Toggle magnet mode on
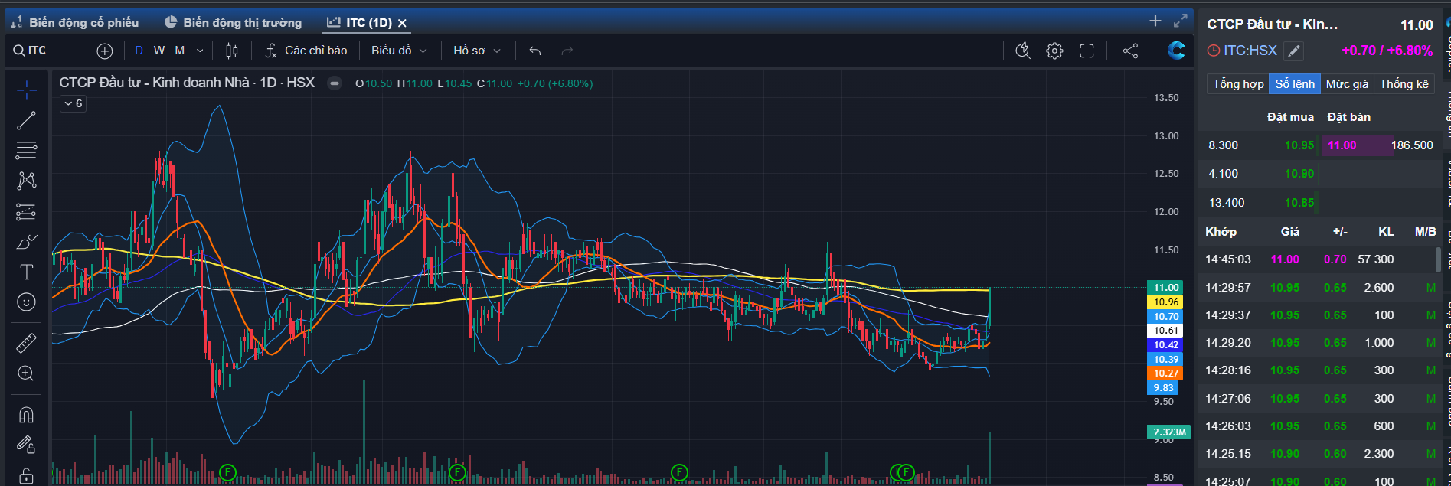Screen dimensions: 1451x486 coord(26,415)
